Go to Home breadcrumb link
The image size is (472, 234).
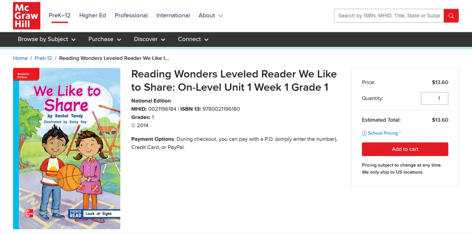click(x=20, y=58)
